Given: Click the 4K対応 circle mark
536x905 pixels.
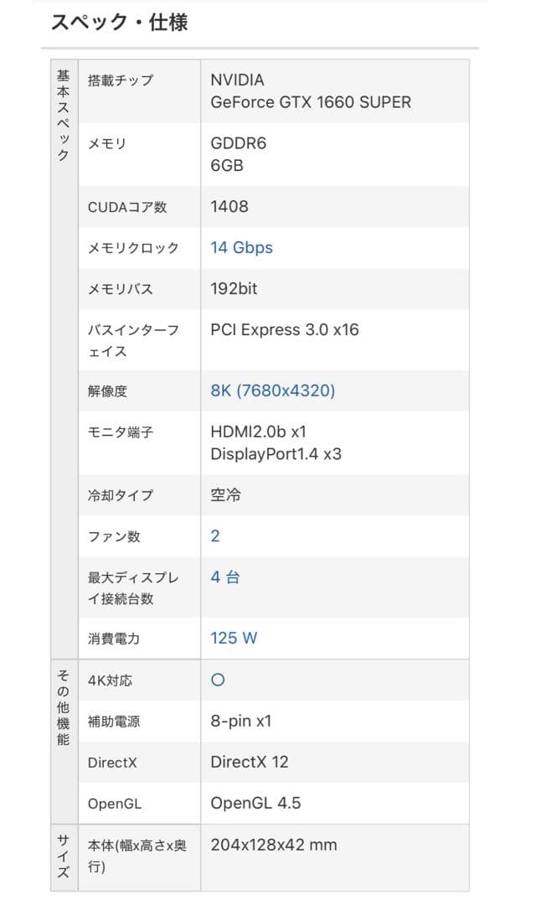Looking at the screenshot, I should click(218, 680).
